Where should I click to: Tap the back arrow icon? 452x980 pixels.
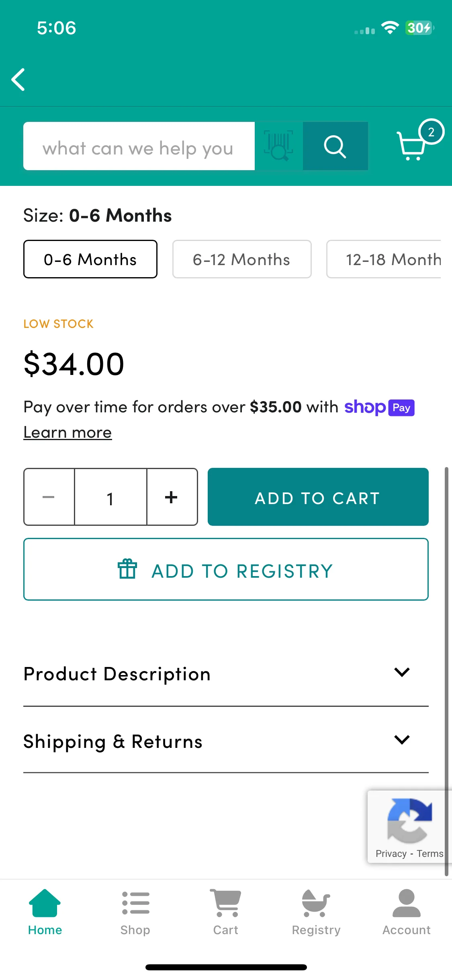[18, 79]
